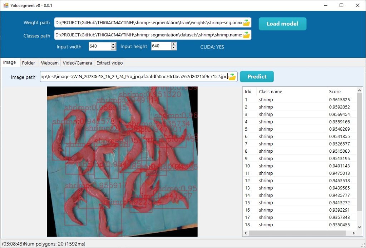Go to the Extract video tab
This screenshot has width=366, height=248.
pos(109,62)
